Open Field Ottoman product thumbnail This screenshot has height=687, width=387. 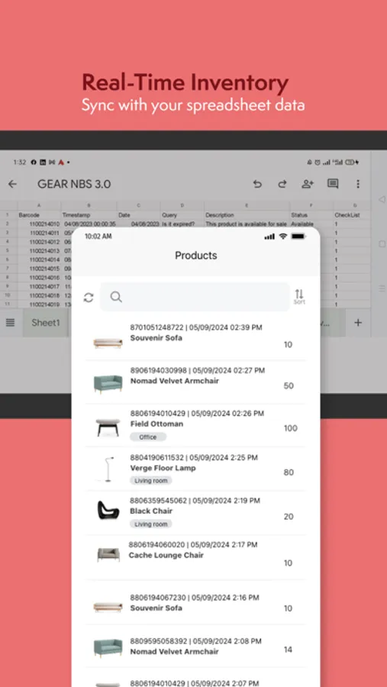(x=108, y=427)
